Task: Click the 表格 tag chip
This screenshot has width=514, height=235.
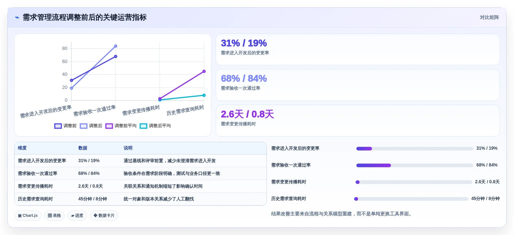Action: point(54,216)
